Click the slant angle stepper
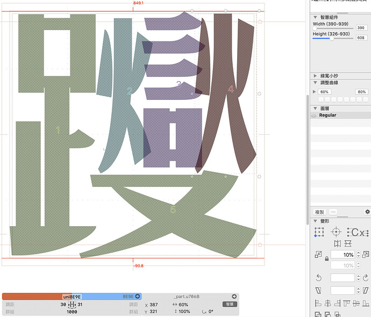Viewport: 371px width, 317px height. (358, 290)
